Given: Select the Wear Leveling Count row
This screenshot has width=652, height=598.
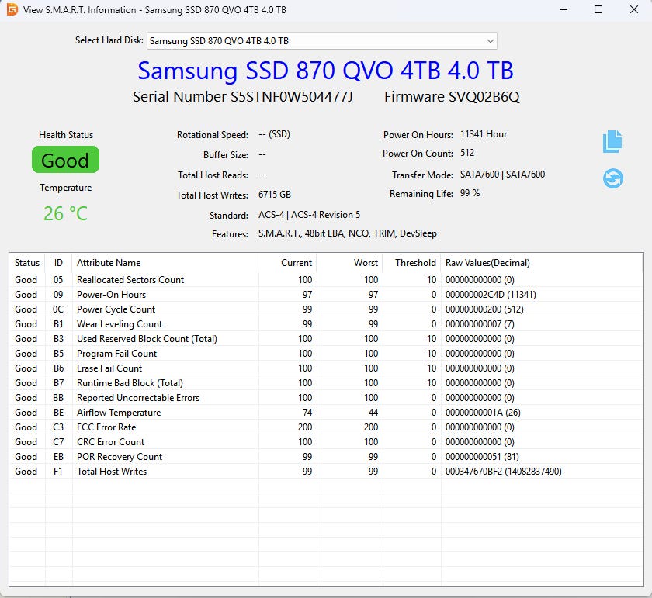Looking at the screenshot, I should tap(326, 323).
